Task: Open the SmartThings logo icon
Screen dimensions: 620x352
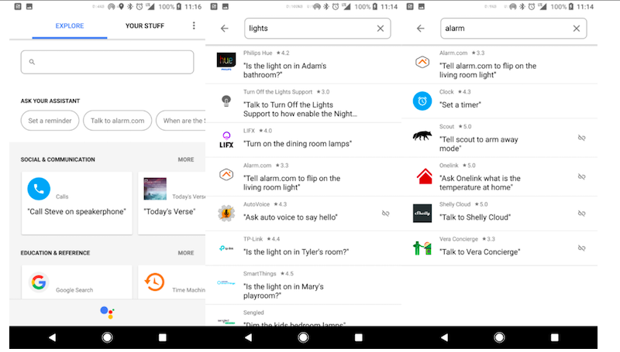Action: 226,282
